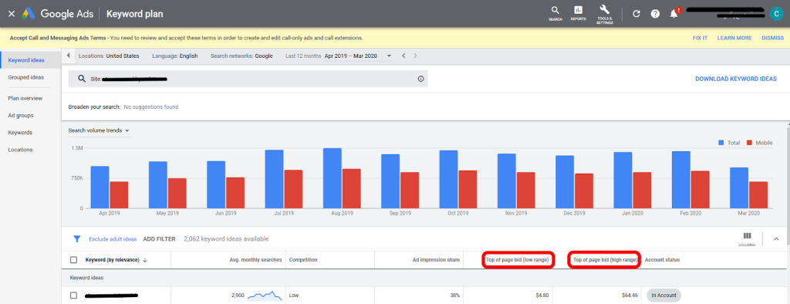This screenshot has width=790, height=304.
Task: Open Grouped ideas in sidebar
Action: (25, 77)
